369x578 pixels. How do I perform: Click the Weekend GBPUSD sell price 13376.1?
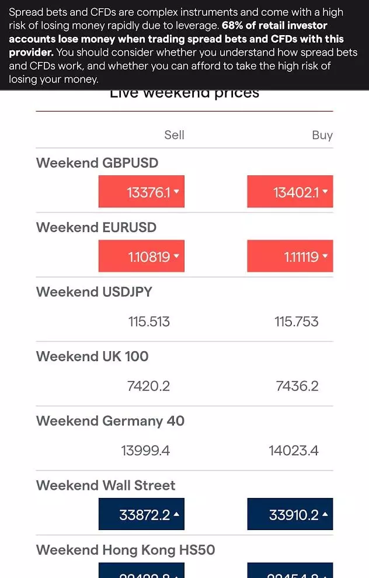tap(141, 191)
